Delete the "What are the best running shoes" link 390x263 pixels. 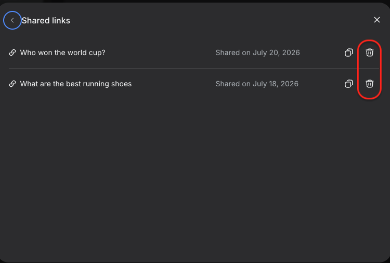369,84
